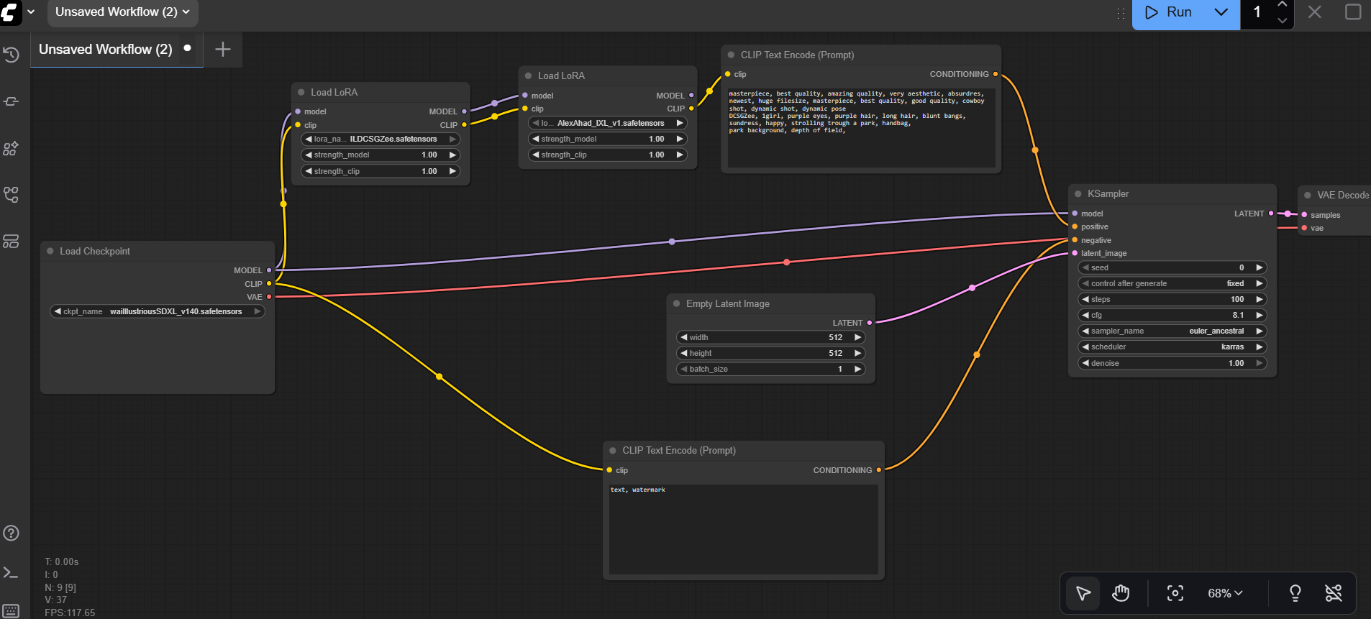
Task: Click the seed value field
Action: coord(1172,267)
